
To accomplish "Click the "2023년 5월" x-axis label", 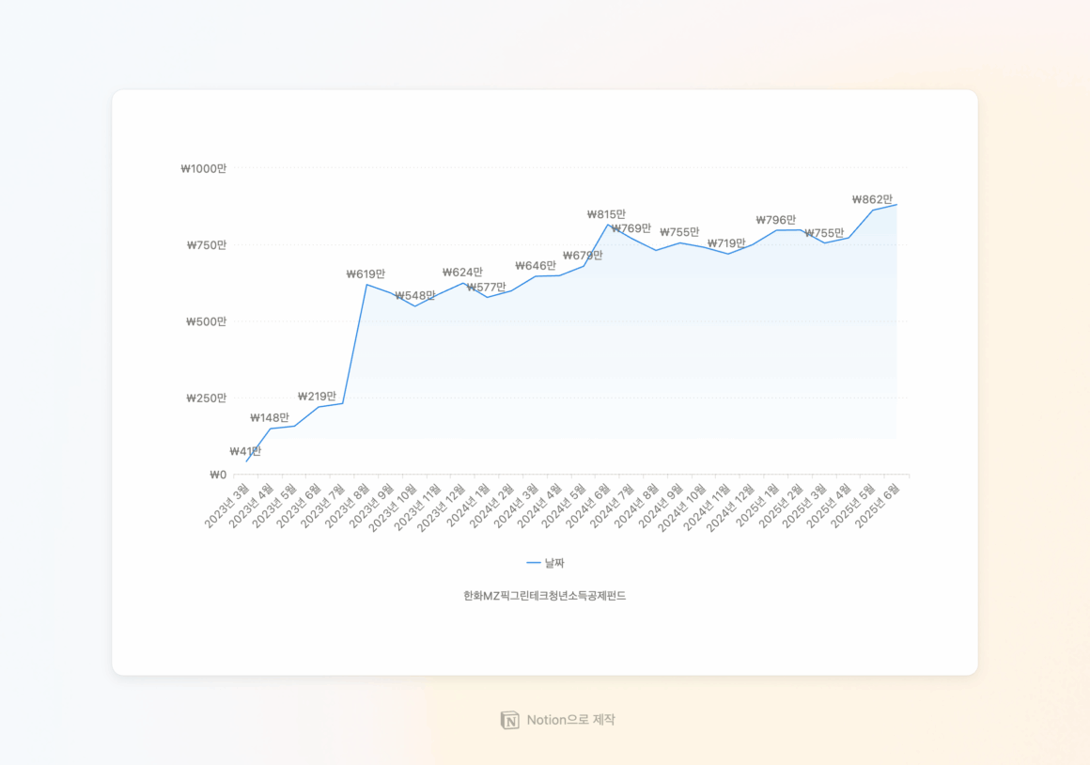I will [x=274, y=507].
